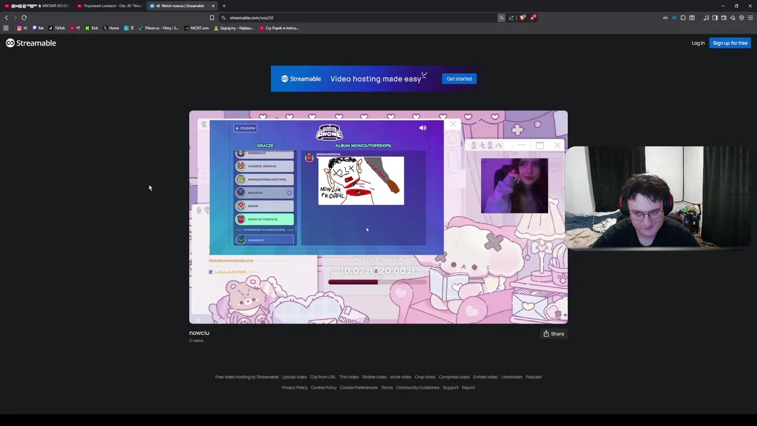Click the browser forward arrow
Viewport: 757px width, 426px height.
(x=15, y=18)
